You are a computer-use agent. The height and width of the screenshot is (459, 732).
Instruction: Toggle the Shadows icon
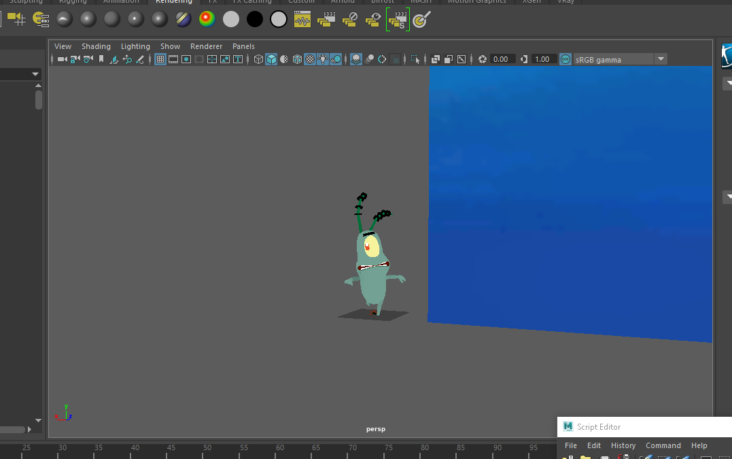(336, 59)
